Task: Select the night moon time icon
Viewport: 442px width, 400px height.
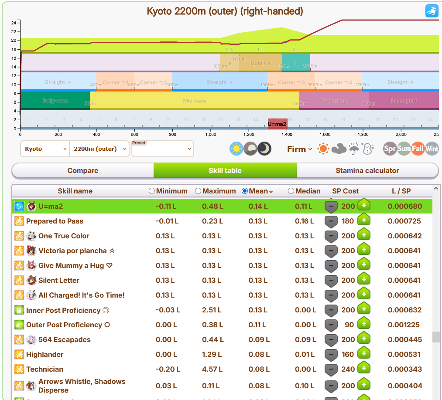Action: coord(264,149)
